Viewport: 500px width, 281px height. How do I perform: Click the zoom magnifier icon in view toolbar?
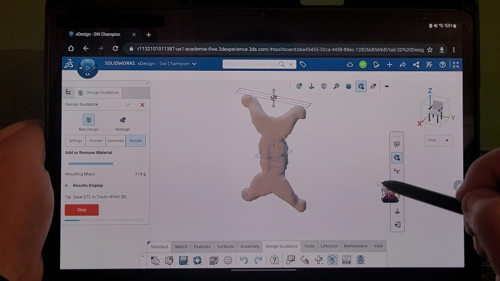click(336, 86)
